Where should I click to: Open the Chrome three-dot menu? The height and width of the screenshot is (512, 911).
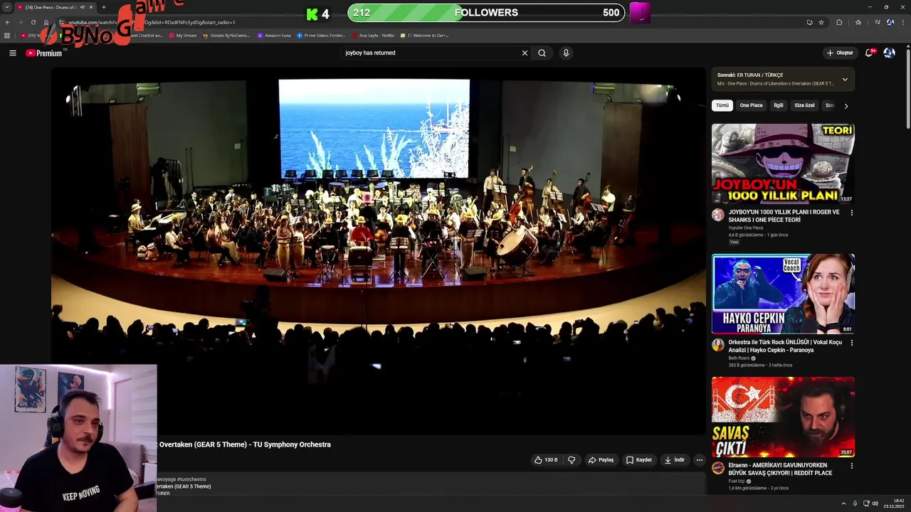(x=902, y=22)
